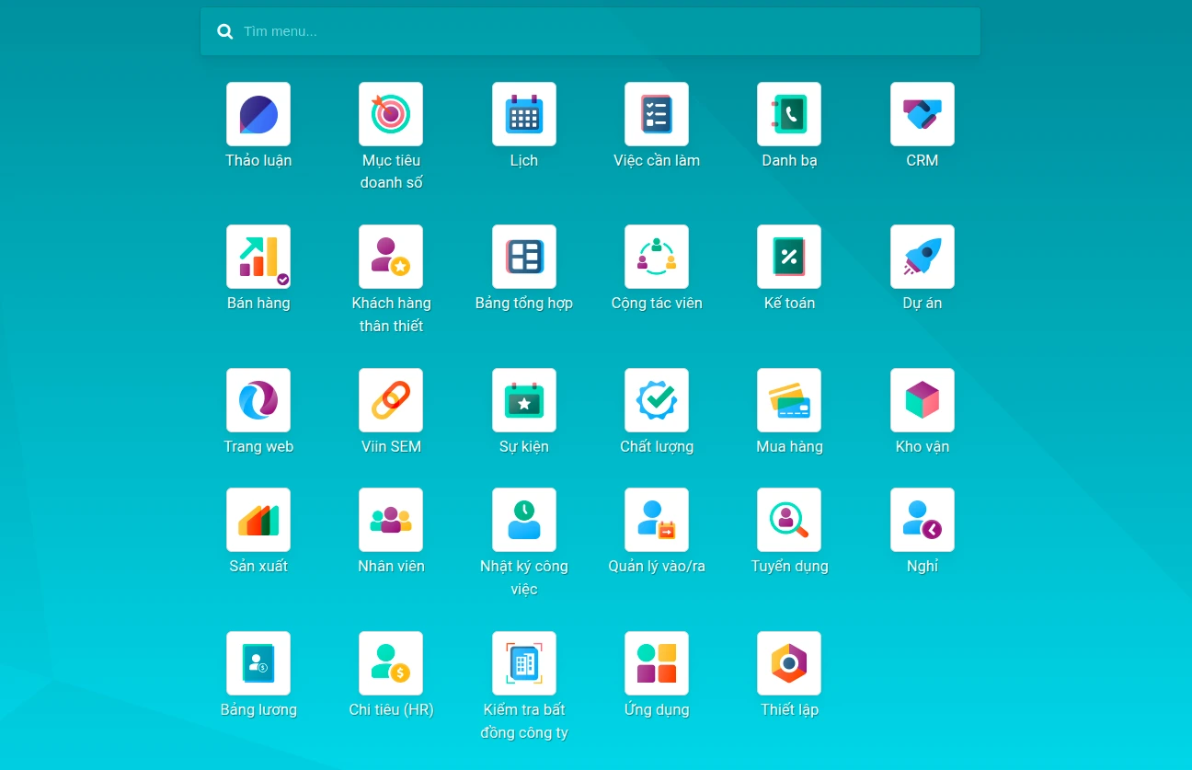1192x770 pixels.
Task: Open Khách hàng thân thiết app
Action: (x=391, y=258)
